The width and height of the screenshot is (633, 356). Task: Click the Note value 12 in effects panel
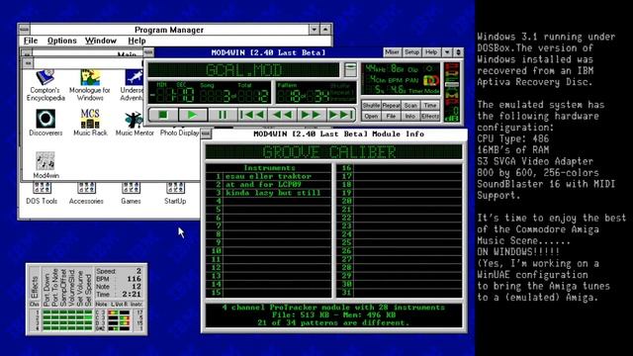(x=136, y=287)
